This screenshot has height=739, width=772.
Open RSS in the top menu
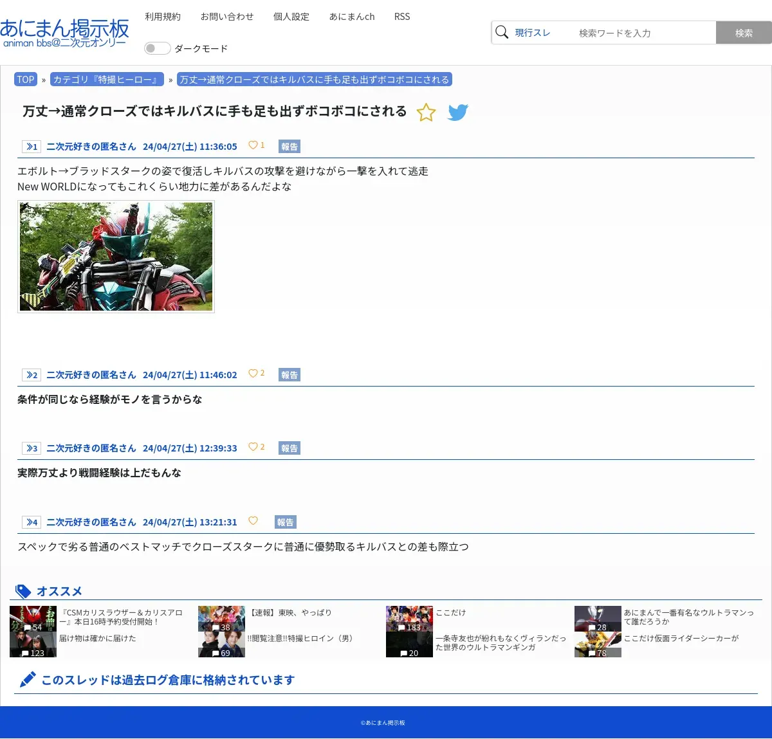click(402, 17)
